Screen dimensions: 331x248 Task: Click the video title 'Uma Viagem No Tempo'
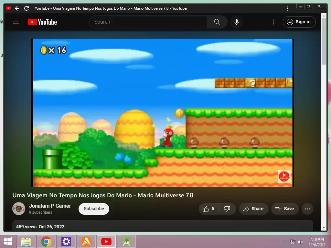(x=102, y=195)
